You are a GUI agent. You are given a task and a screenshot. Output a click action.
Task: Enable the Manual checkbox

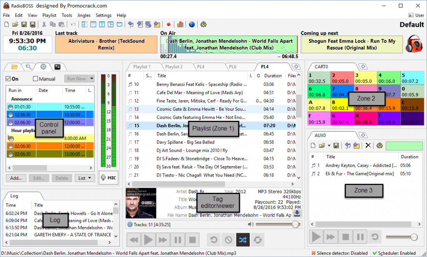point(35,79)
